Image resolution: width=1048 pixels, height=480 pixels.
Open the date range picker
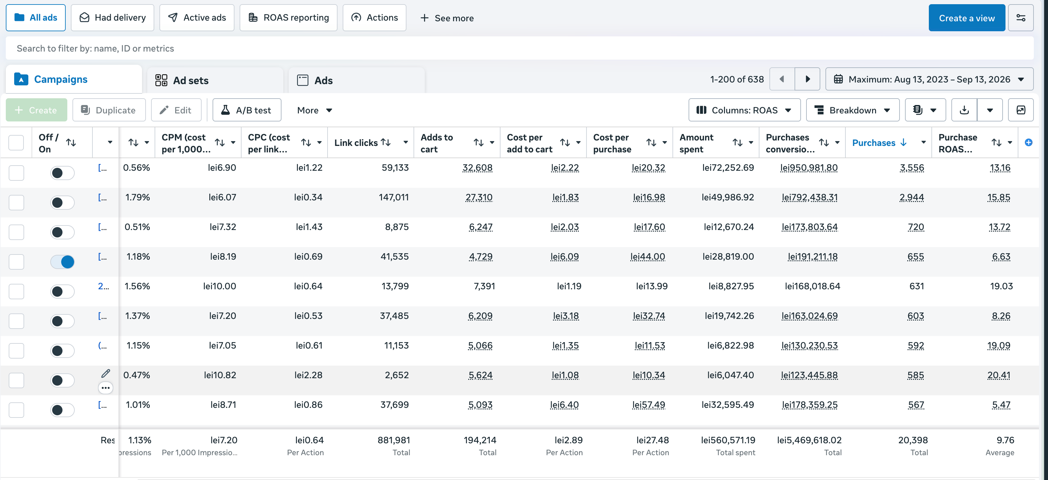coord(929,79)
